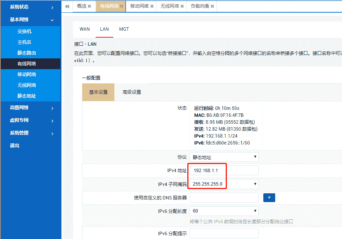342x239 pixels.
Task: Close the active 有线网络 tab
Action: [x=121, y=7]
